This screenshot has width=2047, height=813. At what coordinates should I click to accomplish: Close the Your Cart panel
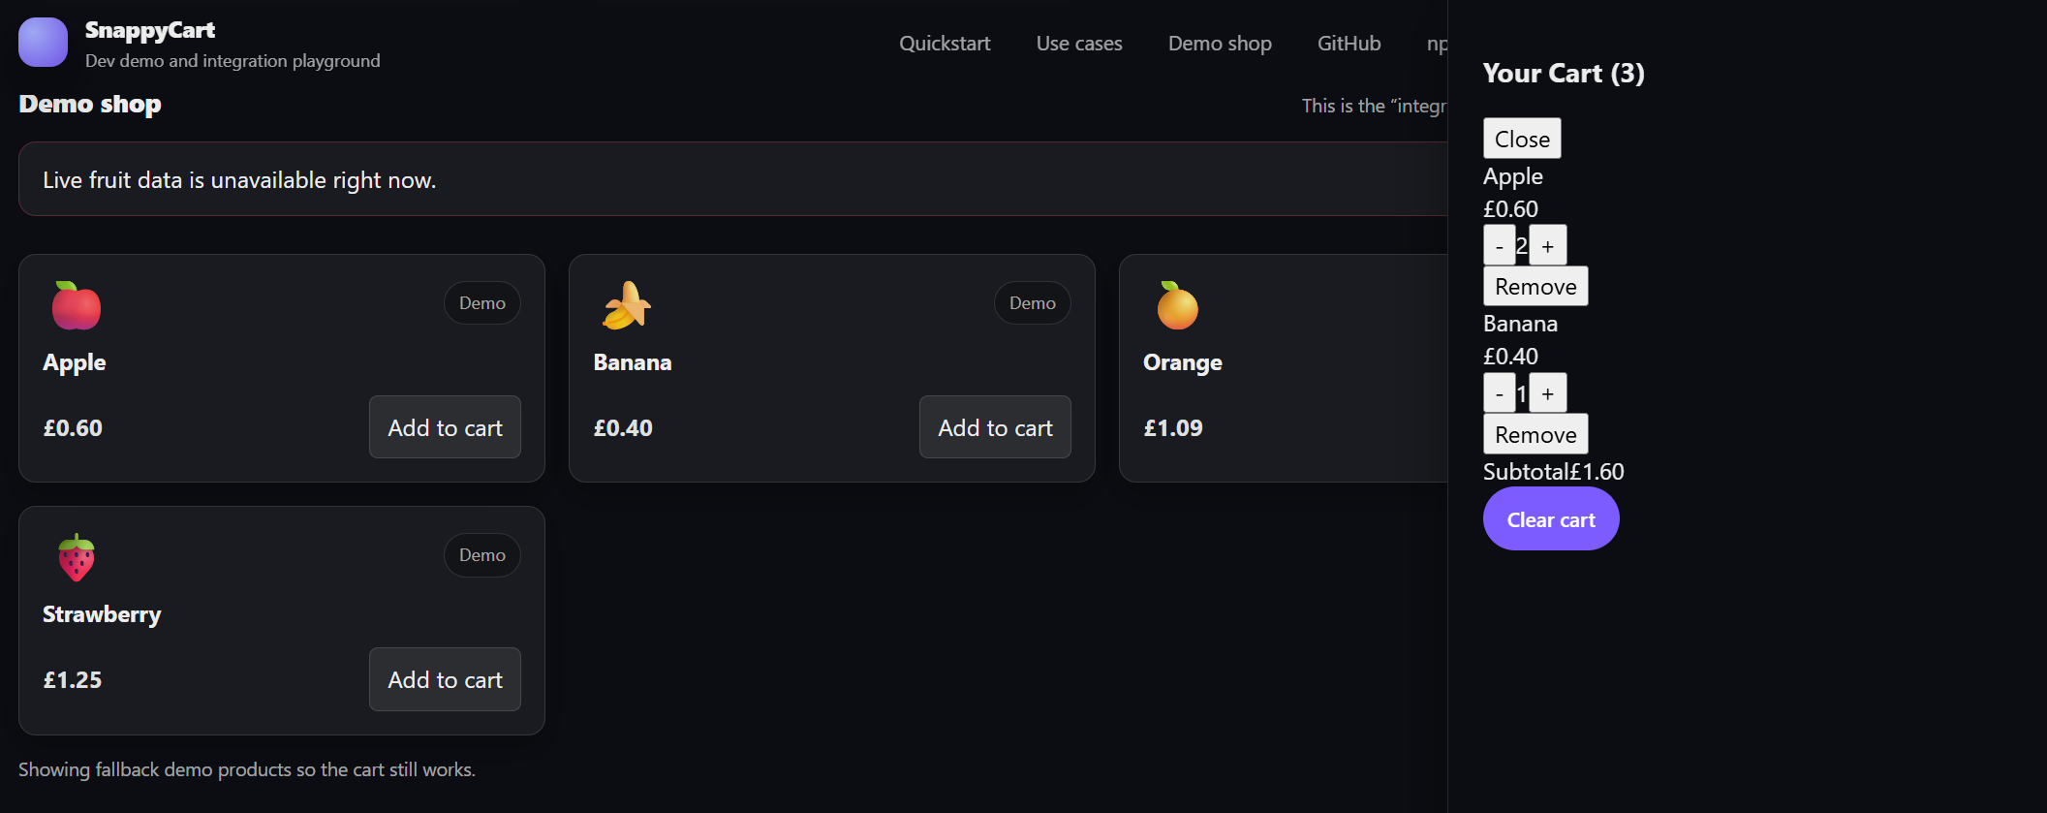(x=1522, y=139)
